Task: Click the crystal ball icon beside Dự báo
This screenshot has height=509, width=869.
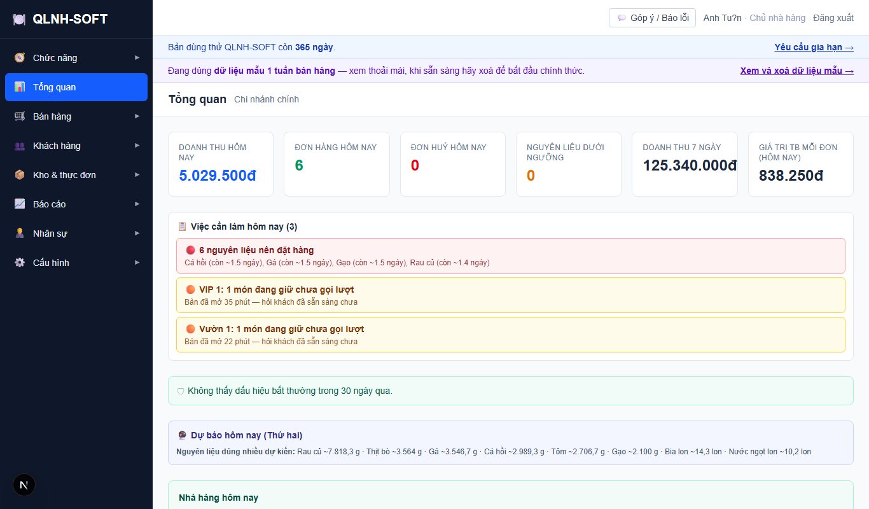Action: [183, 435]
